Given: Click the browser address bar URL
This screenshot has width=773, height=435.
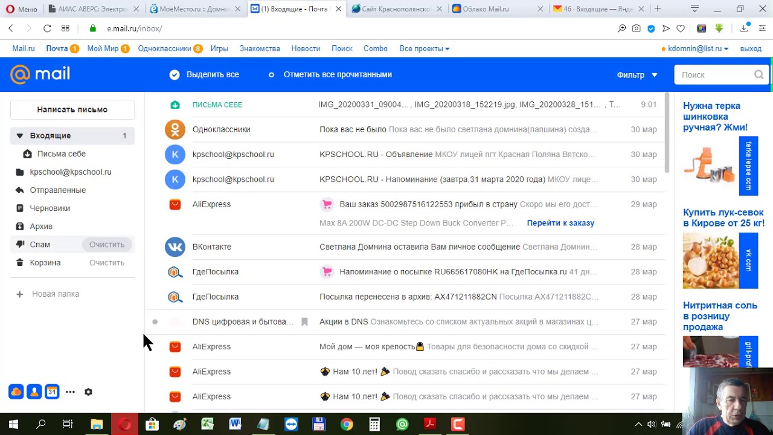Looking at the screenshot, I should click(x=135, y=28).
